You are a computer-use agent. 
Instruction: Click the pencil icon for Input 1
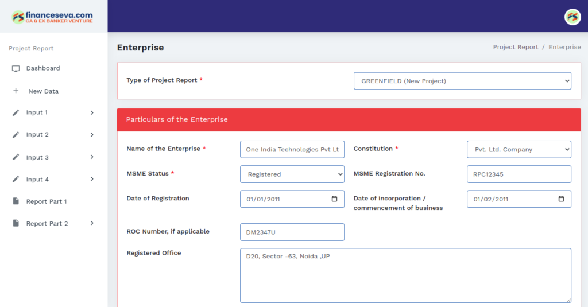click(16, 112)
